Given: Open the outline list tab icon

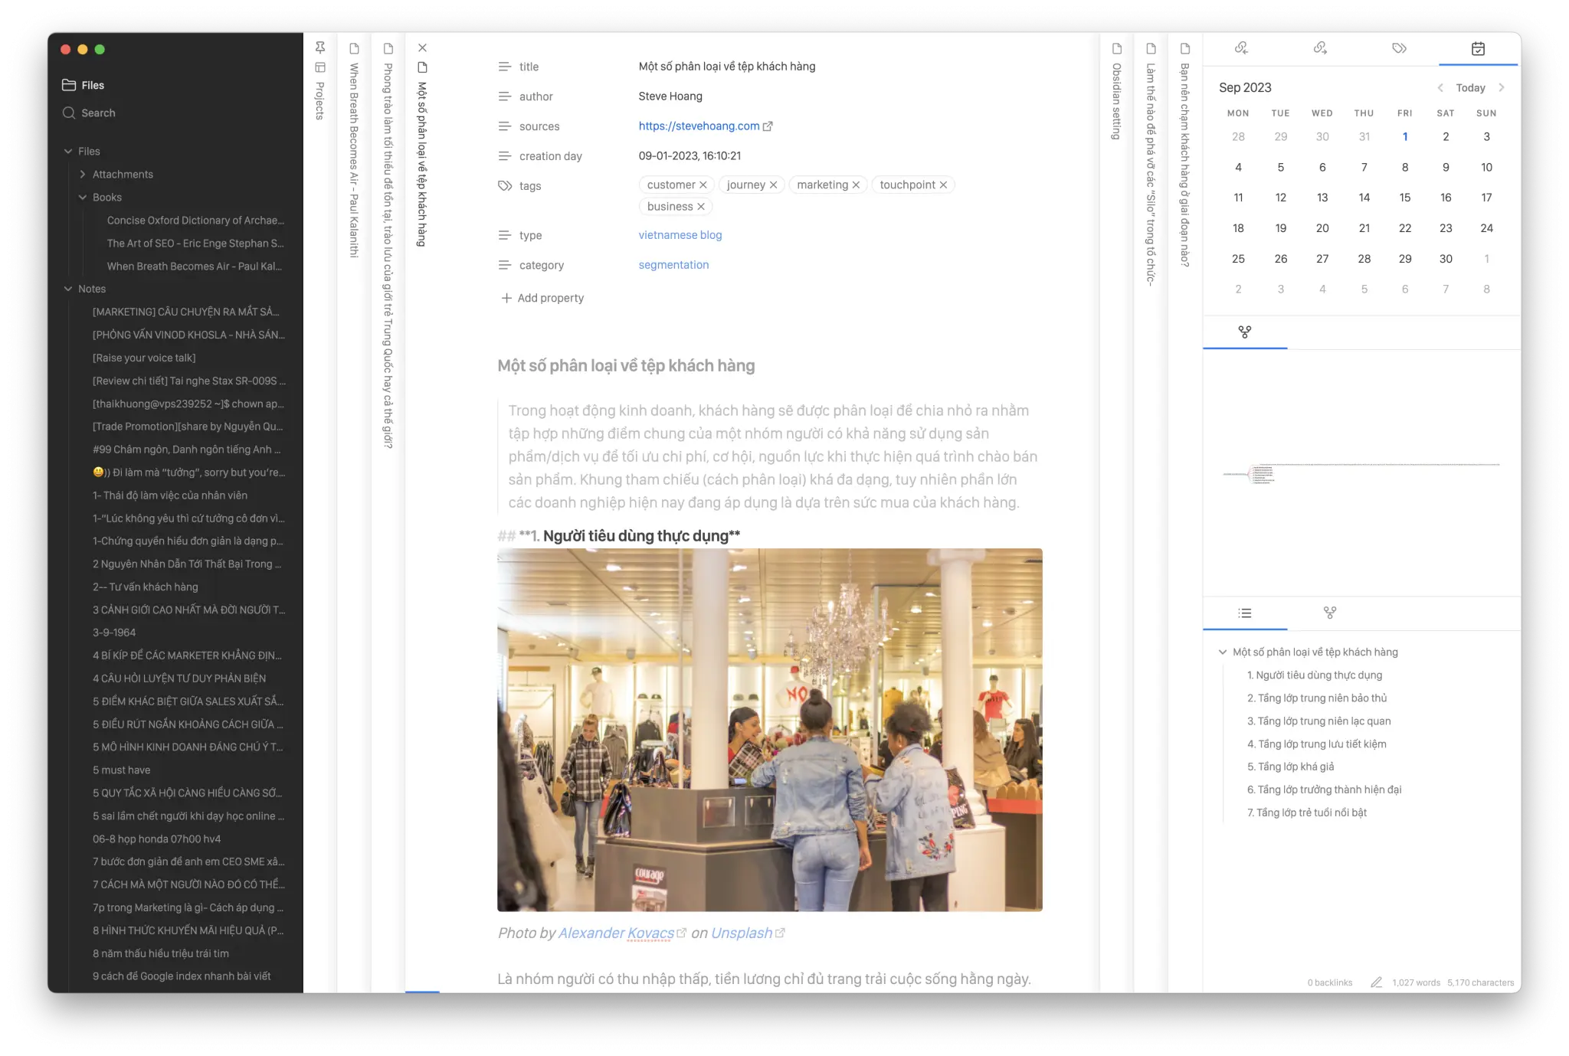Looking at the screenshot, I should click(1244, 613).
